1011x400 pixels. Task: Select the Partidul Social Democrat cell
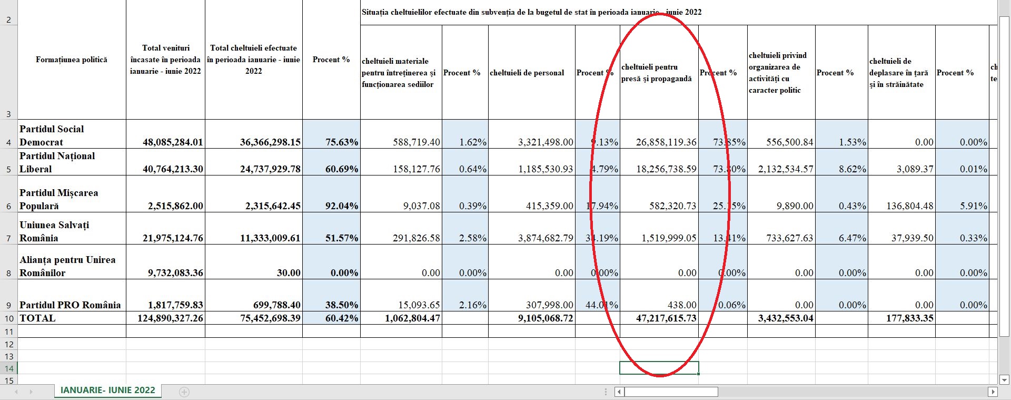72,135
